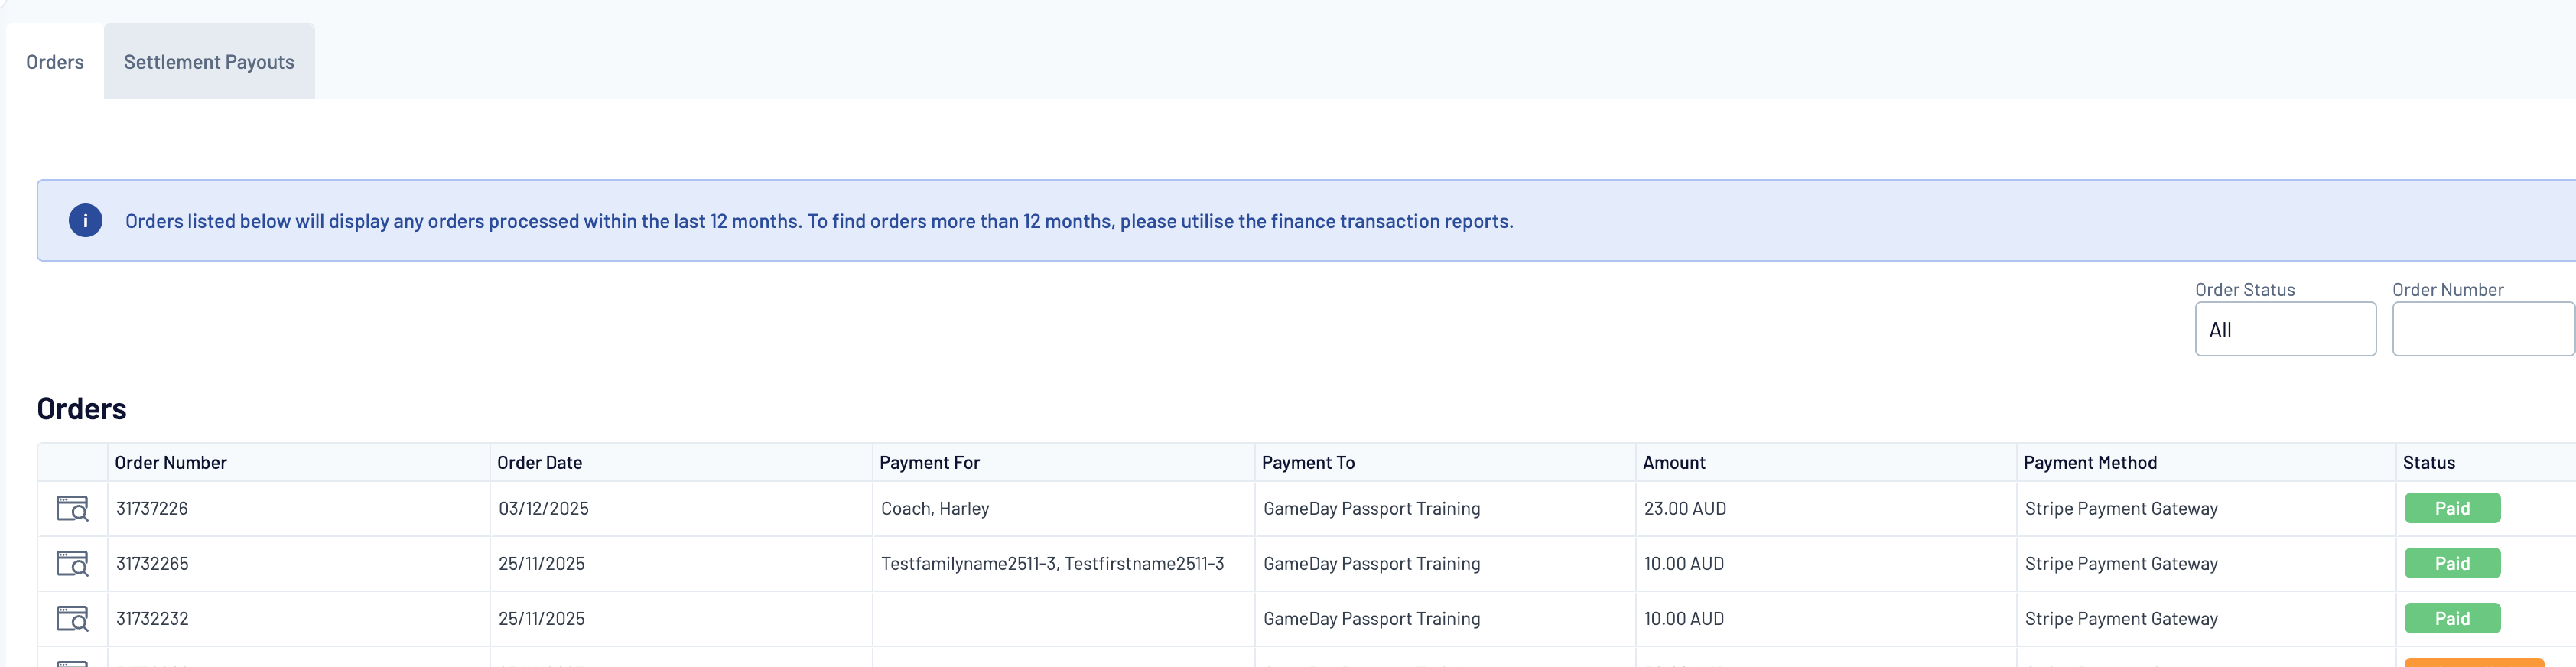This screenshot has width=2576, height=667.
Task: Switch to the Settlement Payouts tab
Action: pyautogui.click(x=209, y=62)
